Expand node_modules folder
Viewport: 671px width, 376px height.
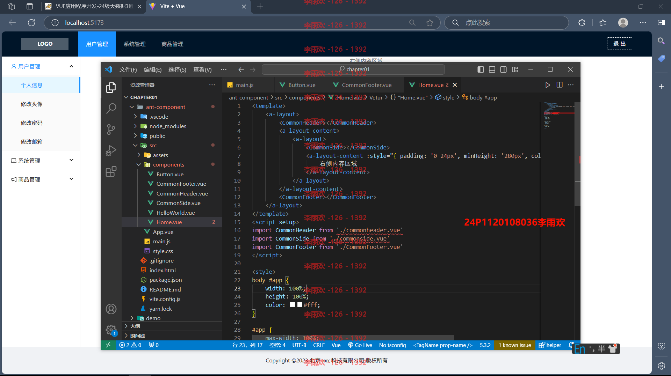click(135, 126)
